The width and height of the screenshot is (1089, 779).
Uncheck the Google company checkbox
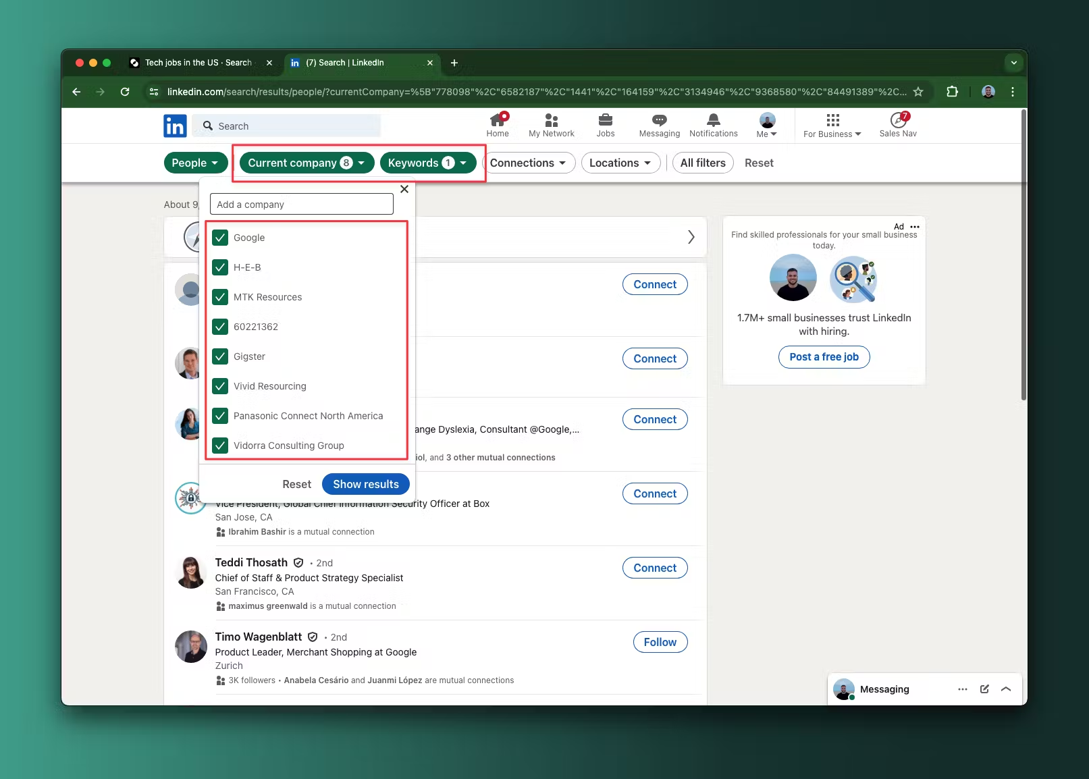point(220,238)
